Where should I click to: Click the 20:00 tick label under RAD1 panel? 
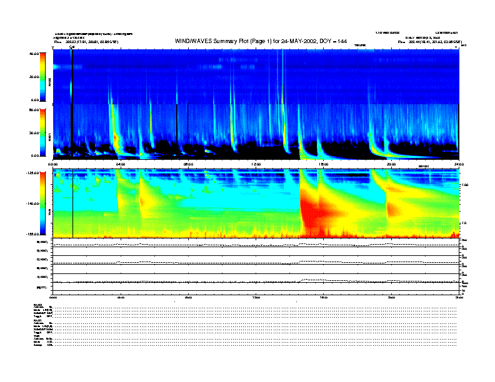click(x=391, y=164)
